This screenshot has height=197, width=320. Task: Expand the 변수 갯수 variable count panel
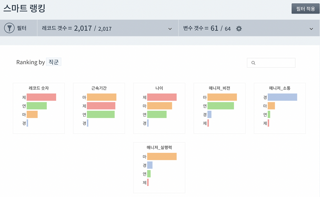point(311,28)
